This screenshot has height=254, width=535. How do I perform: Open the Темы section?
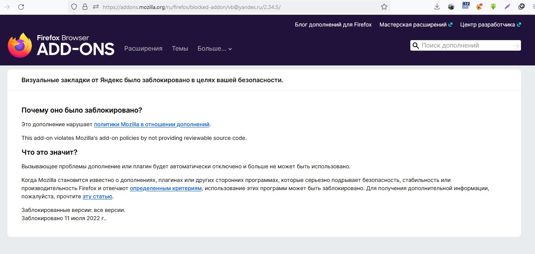click(180, 49)
